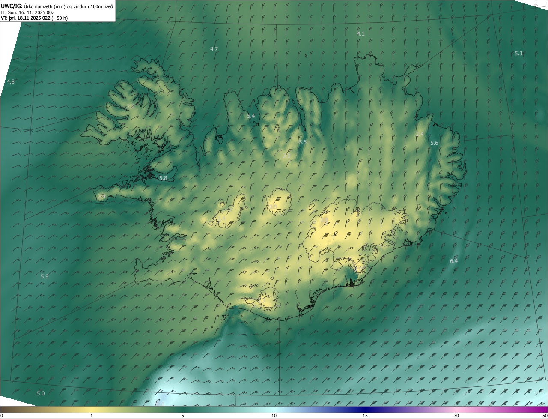Image resolution: width=548 pixels, height=419 pixels.
Task: Click the colorbar tick label 5
Action: coord(183,416)
